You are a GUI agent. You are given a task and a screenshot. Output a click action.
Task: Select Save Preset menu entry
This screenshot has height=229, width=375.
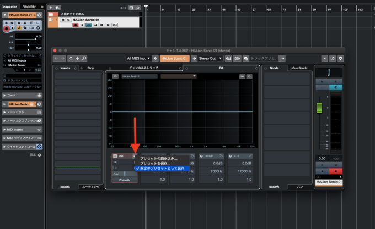[162, 163]
